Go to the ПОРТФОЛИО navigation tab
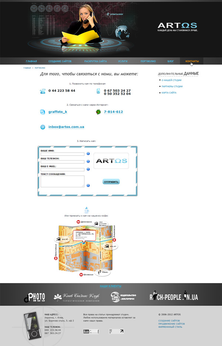 click(x=148, y=61)
